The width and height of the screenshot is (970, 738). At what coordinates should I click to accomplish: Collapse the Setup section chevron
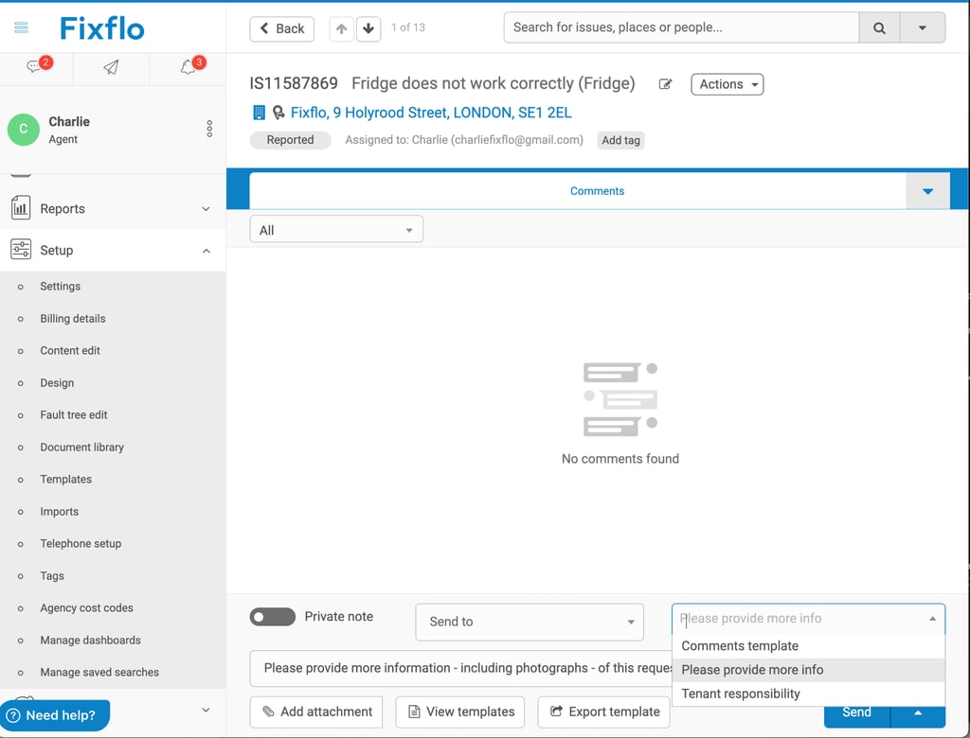coord(207,250)
